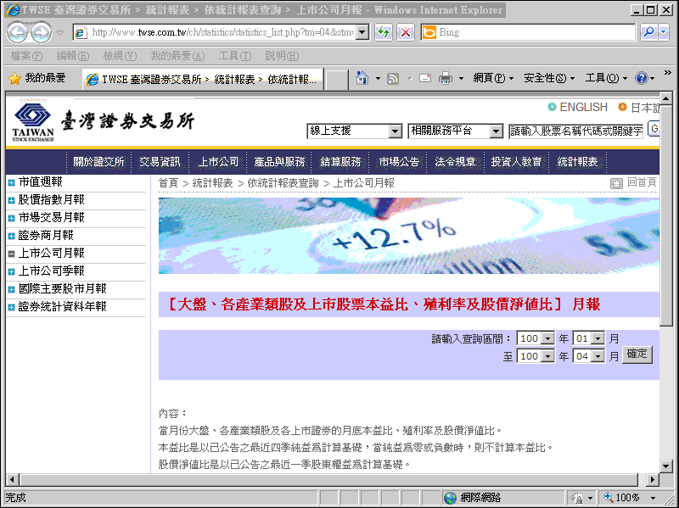Open the 結算服務 navigation item

[340, 162]
